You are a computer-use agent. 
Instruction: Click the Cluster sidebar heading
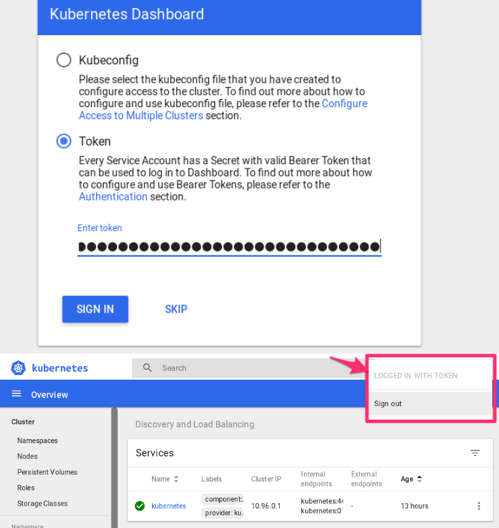tap(23, 422)
